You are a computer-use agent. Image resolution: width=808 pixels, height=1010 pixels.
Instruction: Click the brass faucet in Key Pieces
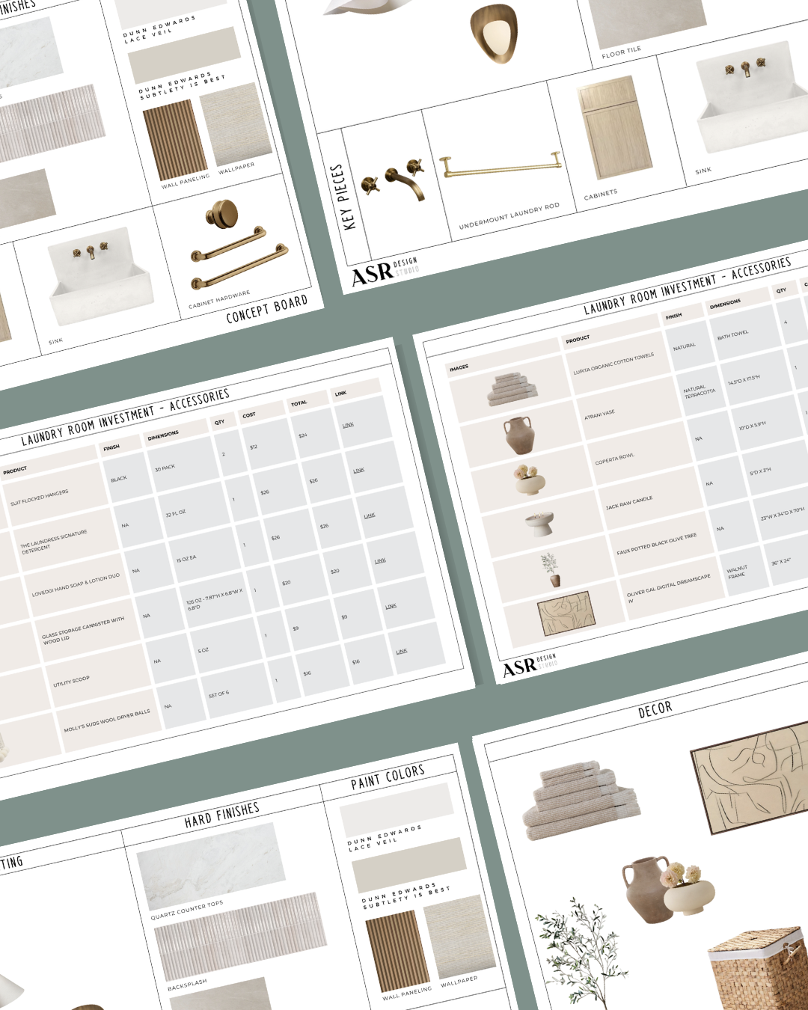[394, 180]
